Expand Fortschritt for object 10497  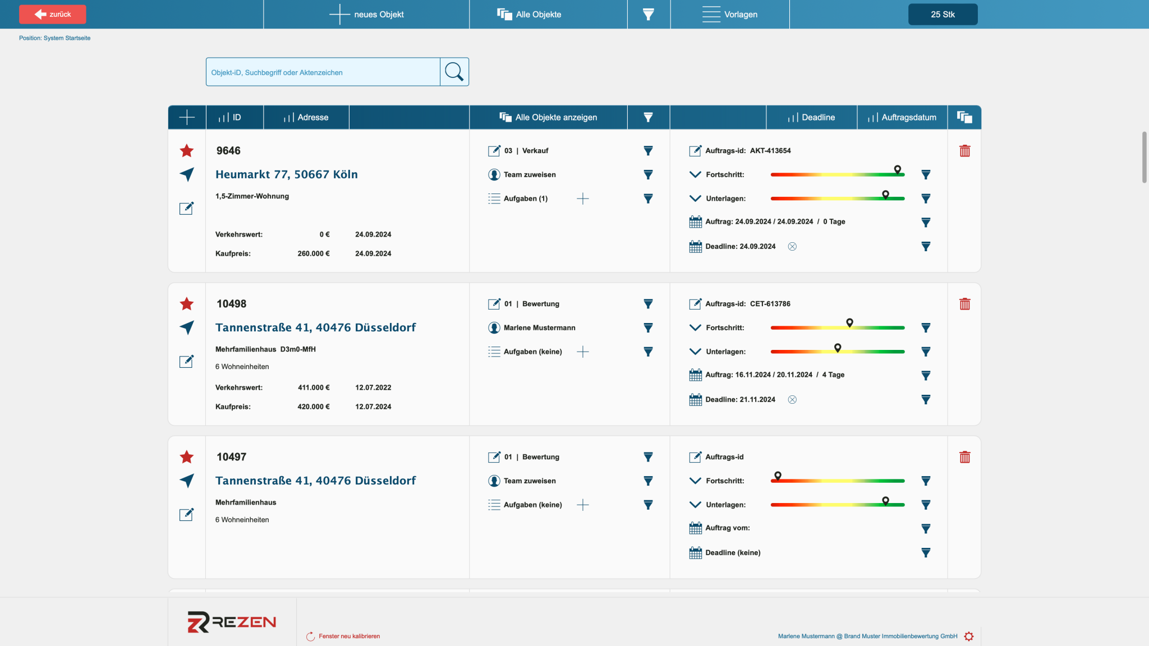pyautogui.click(x=695, y=481)
